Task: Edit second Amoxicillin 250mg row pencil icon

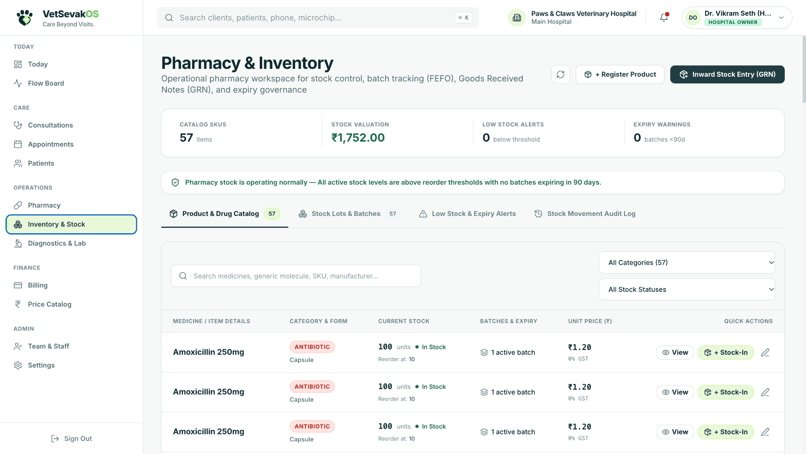Action: (x=765, y=392)
